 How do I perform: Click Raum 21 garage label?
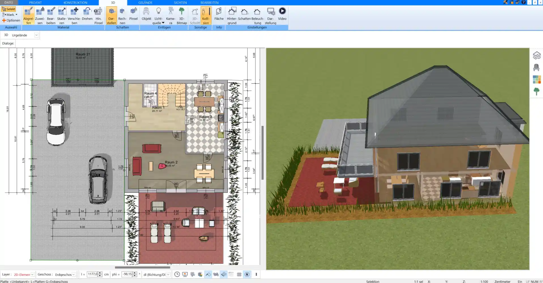tap(83, 54)
